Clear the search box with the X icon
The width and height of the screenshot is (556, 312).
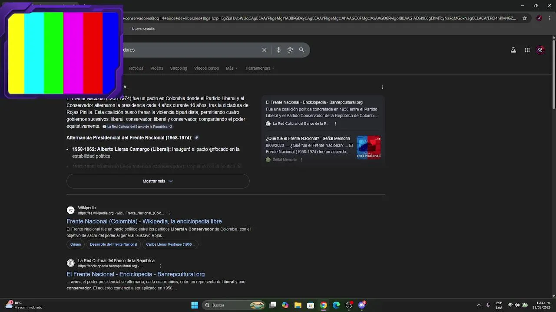(x=264, y=50)
